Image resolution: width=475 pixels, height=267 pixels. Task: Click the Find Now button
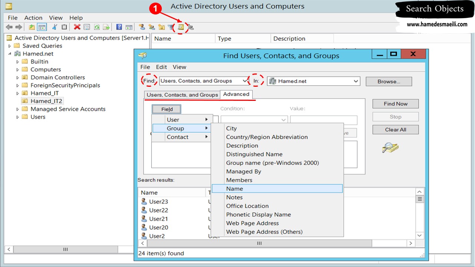pyautogui.click(x=396, y=104)
